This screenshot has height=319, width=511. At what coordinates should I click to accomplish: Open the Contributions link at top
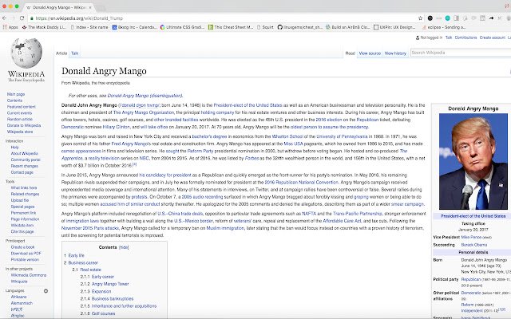tap(465, 37)
